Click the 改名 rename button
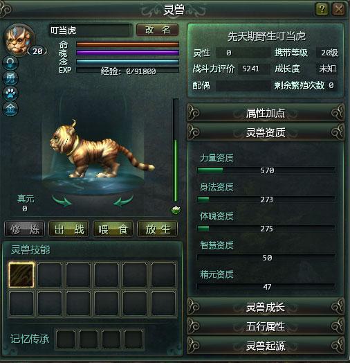The height and width of the screenshot is (363, 350). click(x=158, y=30)
